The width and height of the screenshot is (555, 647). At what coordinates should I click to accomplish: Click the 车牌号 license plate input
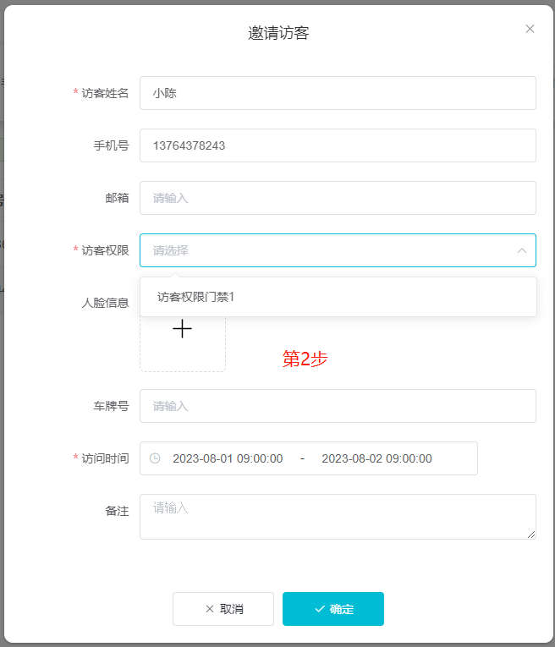(x=338, y=406)
